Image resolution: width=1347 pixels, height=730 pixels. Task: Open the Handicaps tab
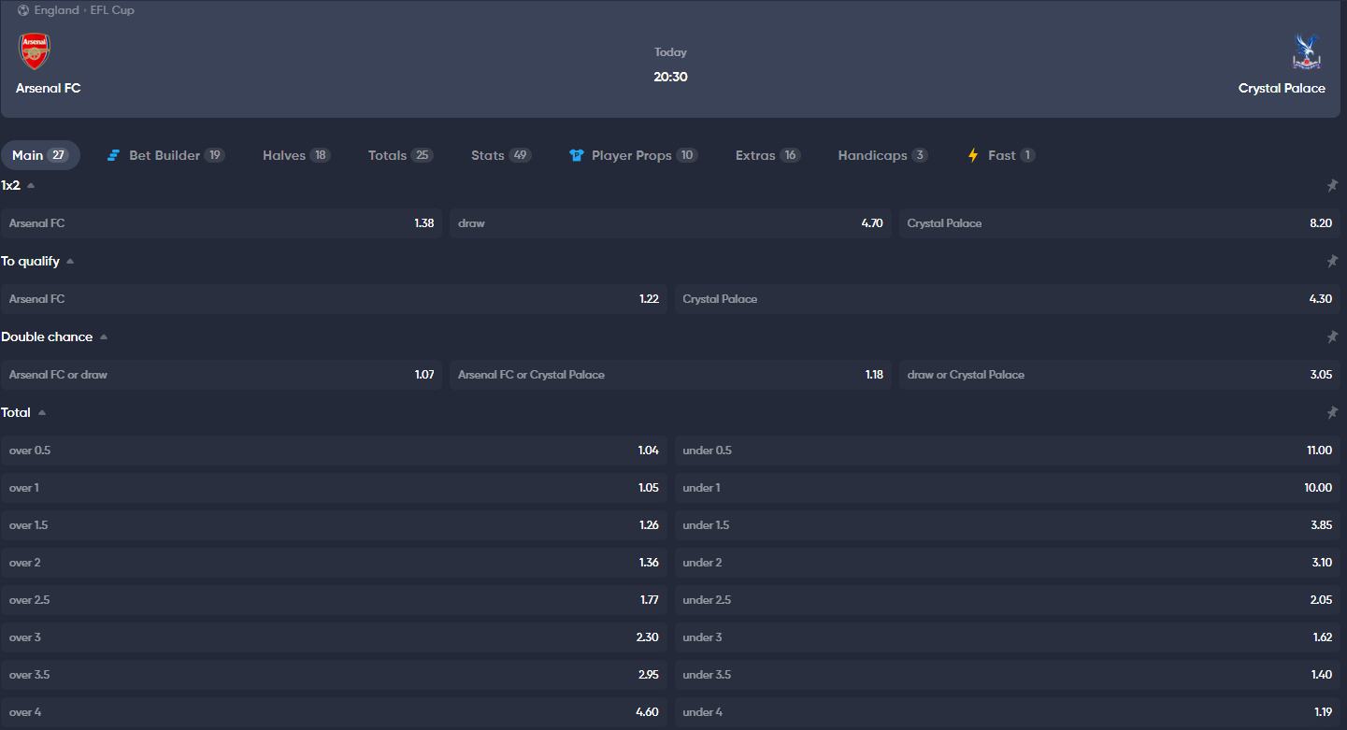coord(882,155)
